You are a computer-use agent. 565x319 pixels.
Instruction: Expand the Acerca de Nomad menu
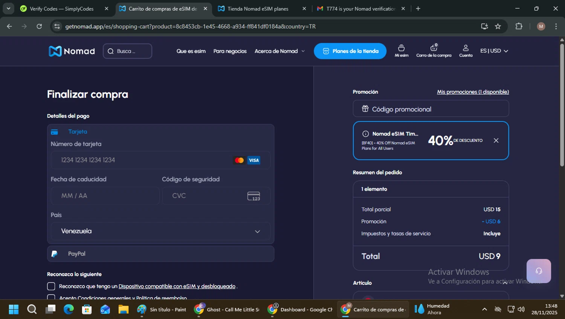pos(279,51)
